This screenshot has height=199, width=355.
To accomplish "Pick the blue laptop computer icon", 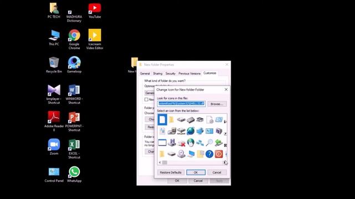I will pos(191,154).
